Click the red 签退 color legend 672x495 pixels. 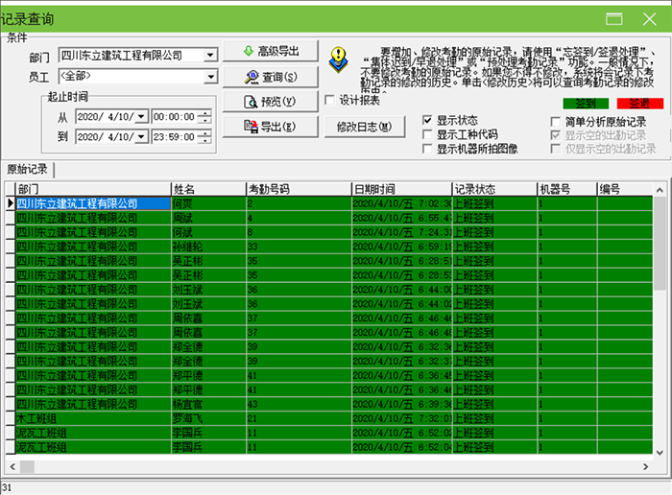(639, 103)
